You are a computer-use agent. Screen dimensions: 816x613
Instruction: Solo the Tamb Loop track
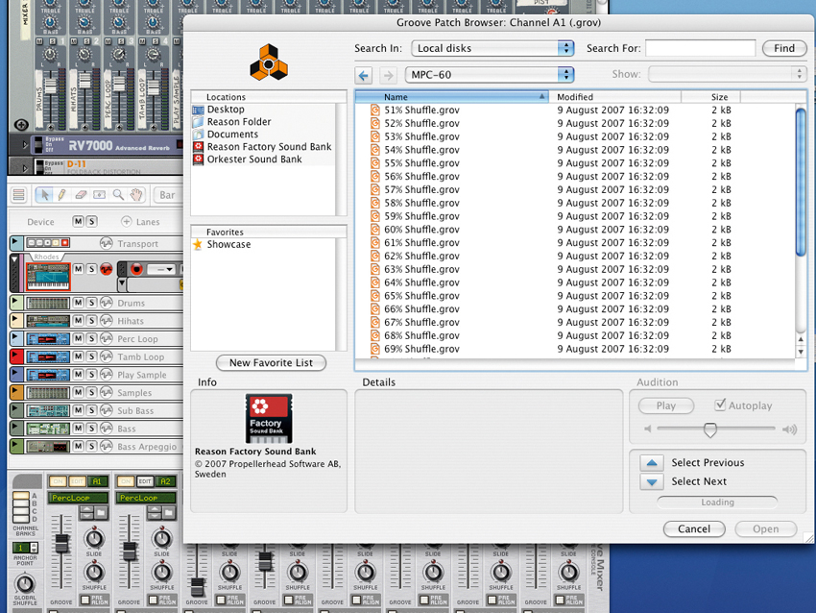click(91, 356)
